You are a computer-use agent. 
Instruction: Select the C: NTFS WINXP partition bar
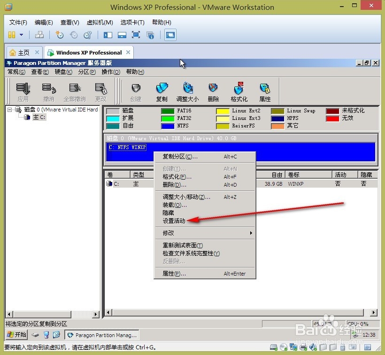pyautogui.click(x=240, y=152)
